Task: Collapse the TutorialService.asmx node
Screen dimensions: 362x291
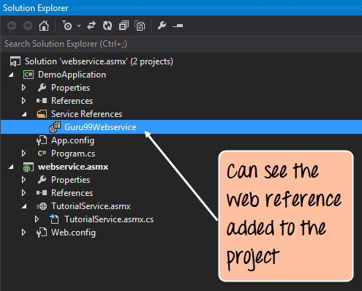Action: [24, 206]
